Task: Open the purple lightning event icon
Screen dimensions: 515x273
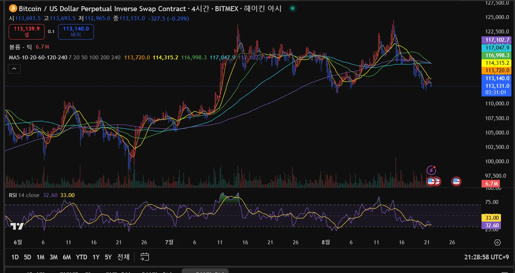Action: (x=431, y=170)
